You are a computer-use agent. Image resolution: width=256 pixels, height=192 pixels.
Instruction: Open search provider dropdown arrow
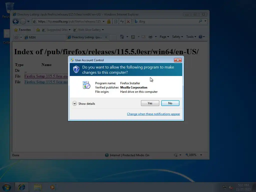[205, 21]
